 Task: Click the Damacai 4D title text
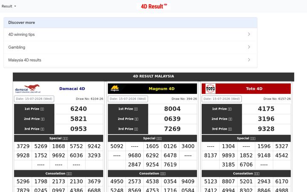click(x=72, y=89)
